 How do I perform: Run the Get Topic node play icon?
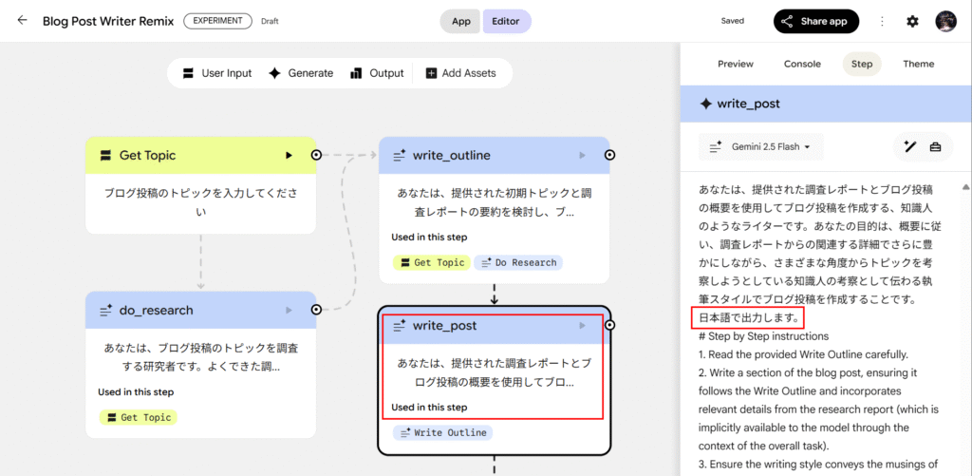(x=290, y=155)
